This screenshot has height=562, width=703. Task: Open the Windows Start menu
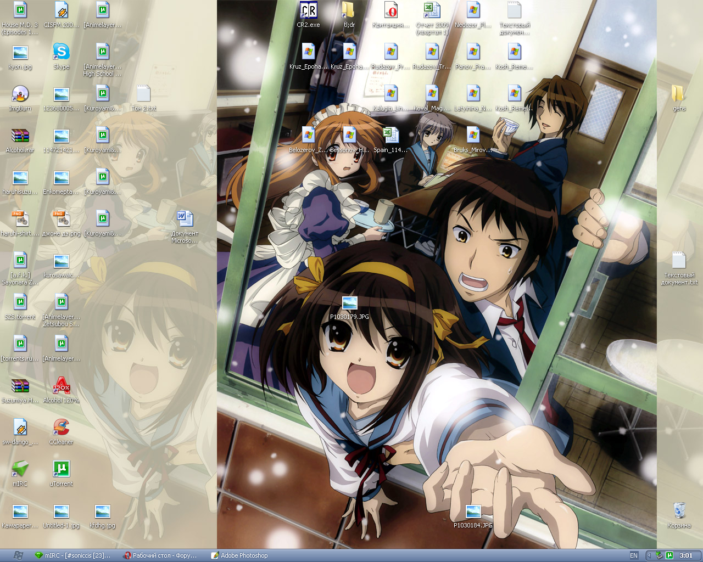coord(18,555)
